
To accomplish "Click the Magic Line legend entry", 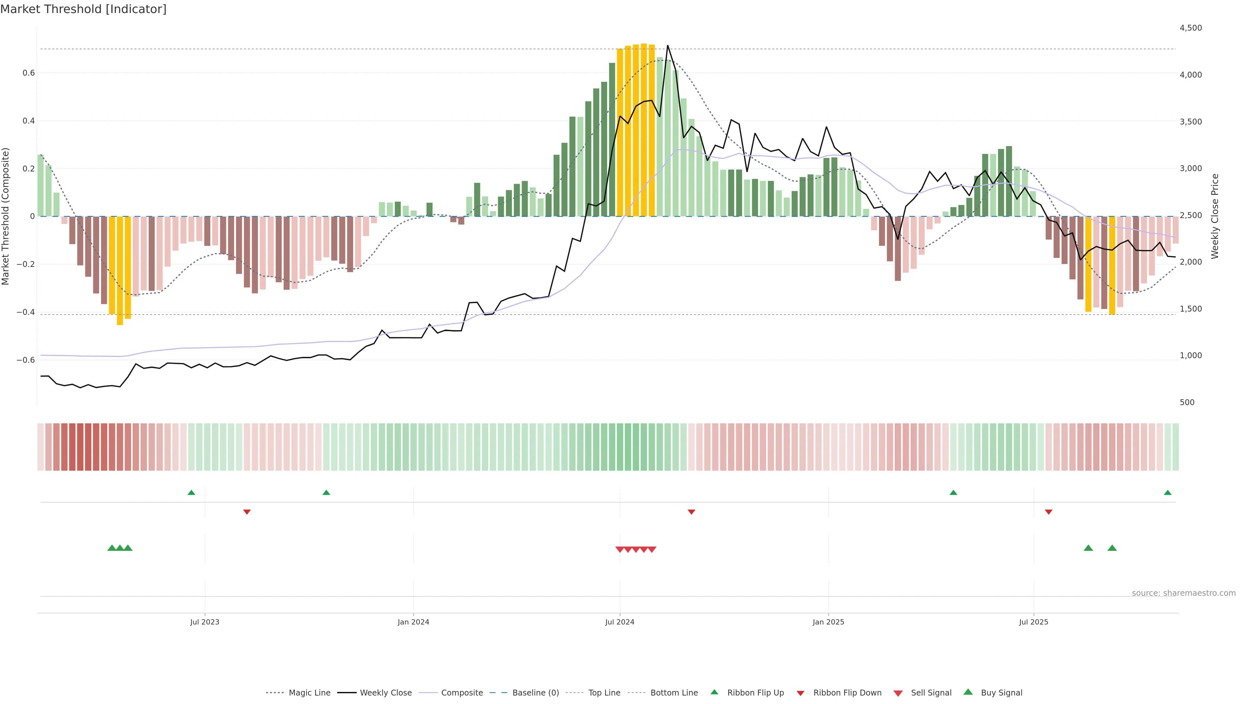I will [309, 692].
